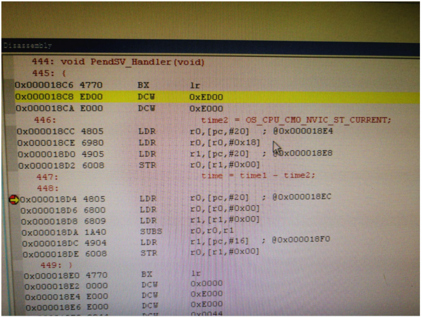Image resolution: width=422 pixels, height=317 pixels.
Task: Select row 0x000018D6 LDR r0,[r0,#0x00]
Action: (x=140, y=210)
